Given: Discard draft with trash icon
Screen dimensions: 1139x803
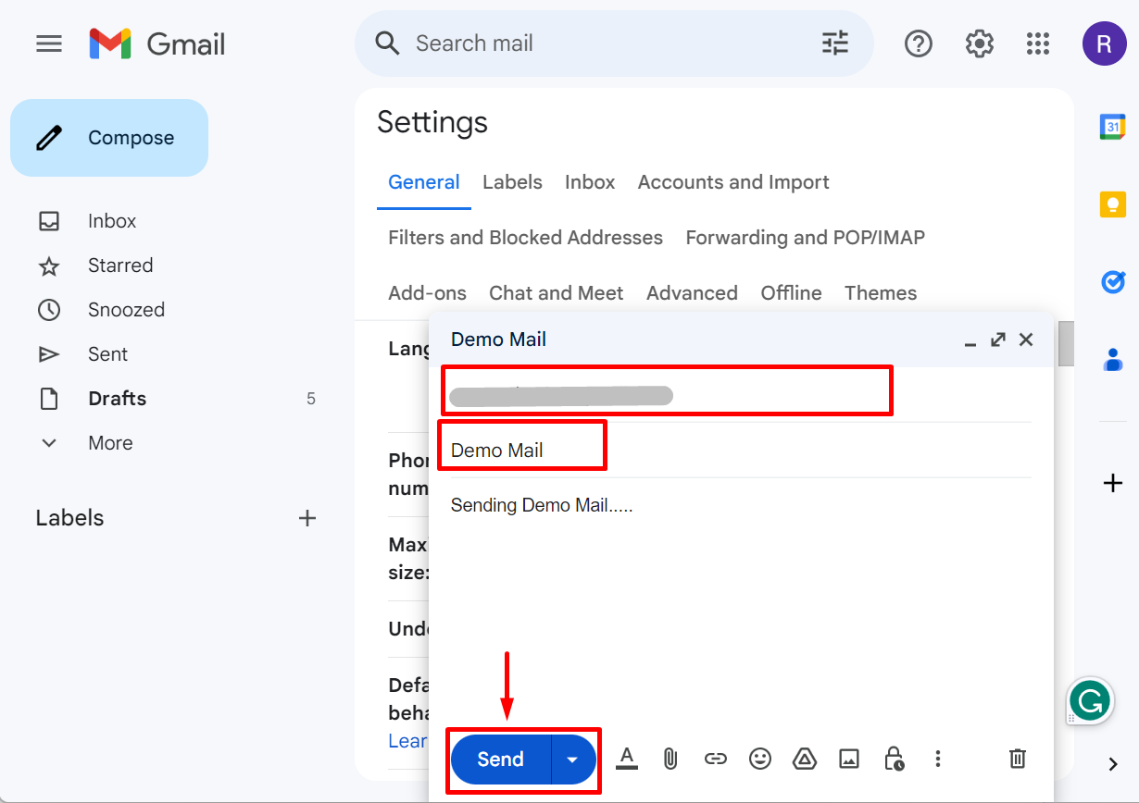Looking at the screenshot, I should click(1017, 760).
